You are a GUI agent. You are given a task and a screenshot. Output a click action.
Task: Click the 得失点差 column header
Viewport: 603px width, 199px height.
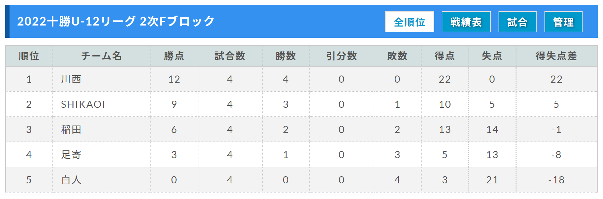pos(556,56)
